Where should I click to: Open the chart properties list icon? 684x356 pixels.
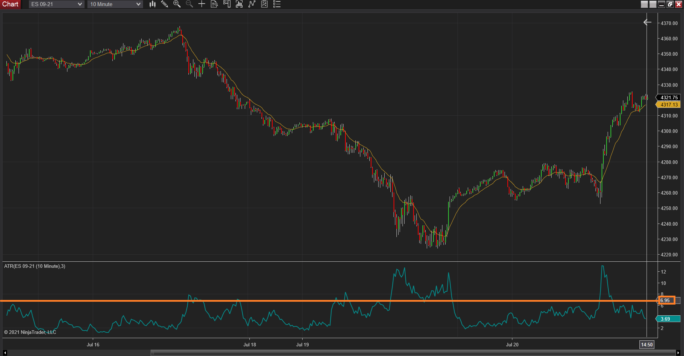(277, 4)
